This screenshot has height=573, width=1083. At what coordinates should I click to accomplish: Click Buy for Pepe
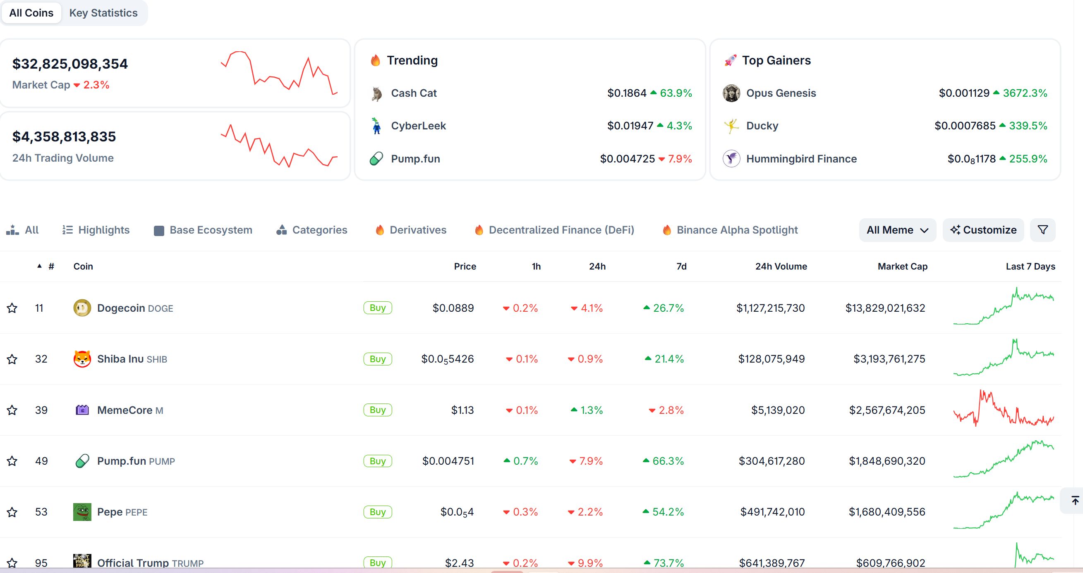tap(378, 512)
